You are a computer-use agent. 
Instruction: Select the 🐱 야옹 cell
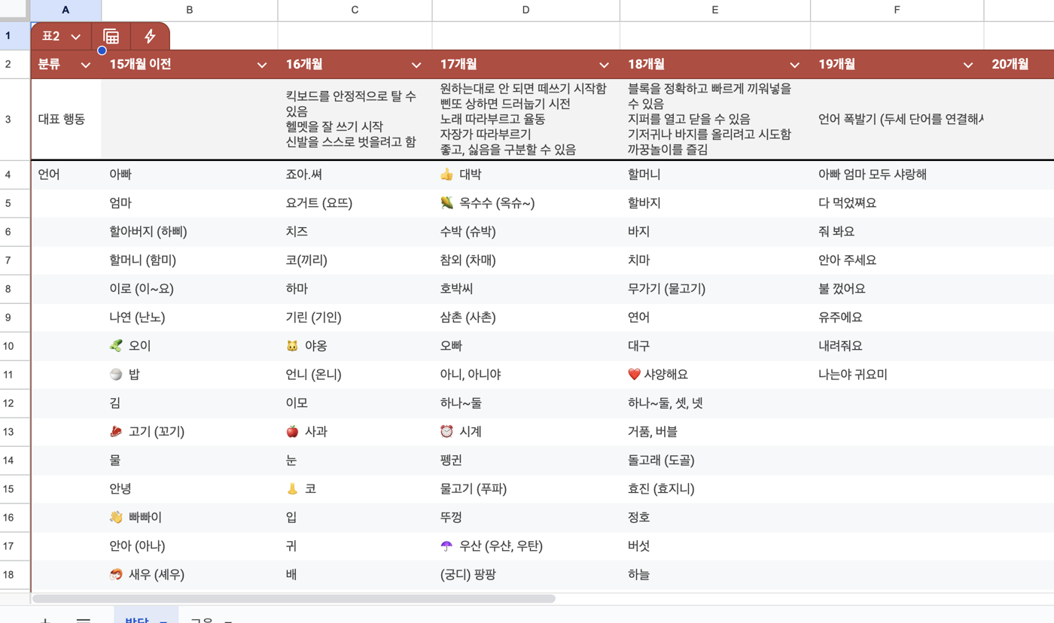pos(355,346)
